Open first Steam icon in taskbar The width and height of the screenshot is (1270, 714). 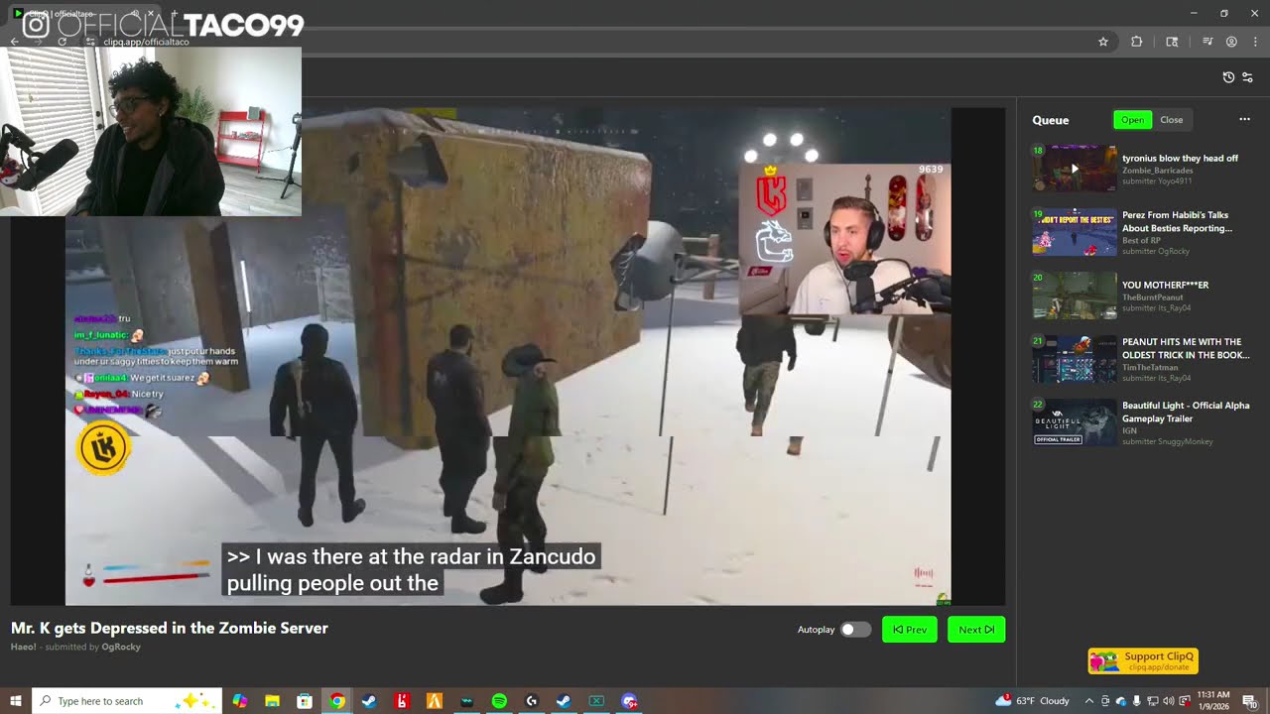(x=369, y=701)
